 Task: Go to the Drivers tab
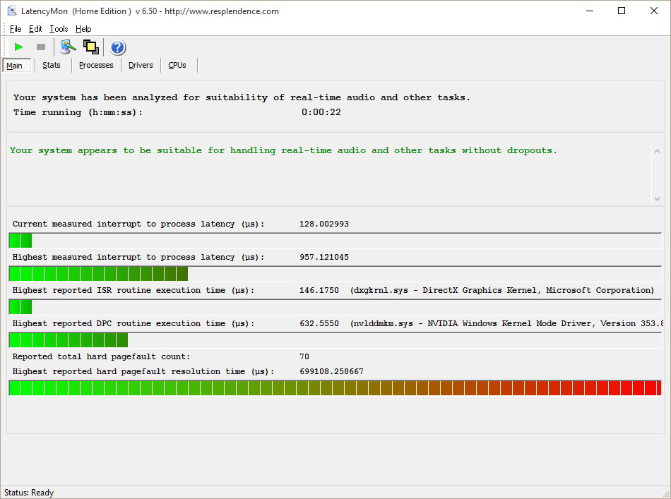(141, 65)
